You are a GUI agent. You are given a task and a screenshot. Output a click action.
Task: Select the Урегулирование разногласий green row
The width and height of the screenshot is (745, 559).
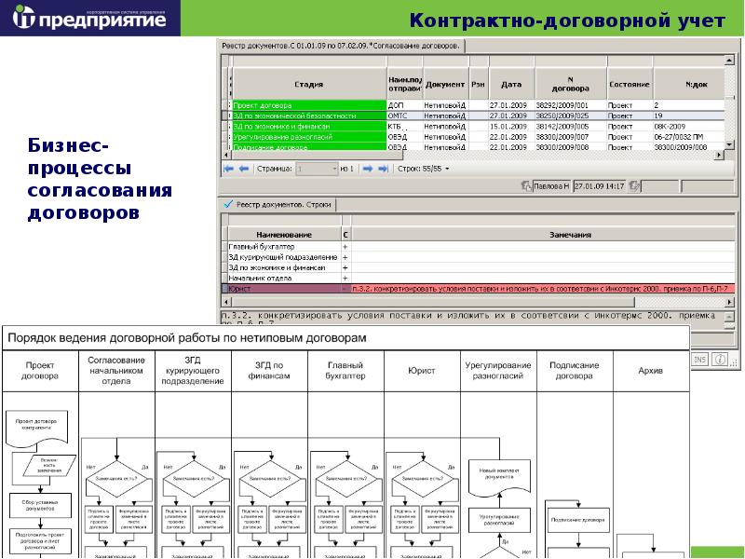(307, 136)
